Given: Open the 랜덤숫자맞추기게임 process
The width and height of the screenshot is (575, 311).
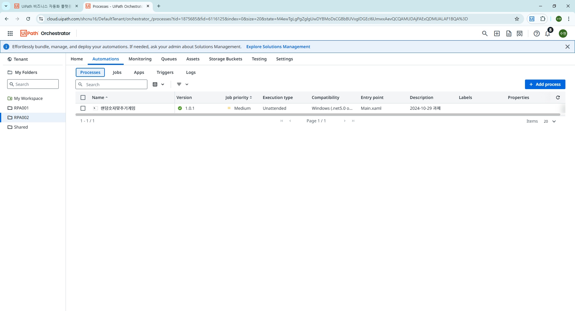Looking at the screenshot, I should [118, 108].
